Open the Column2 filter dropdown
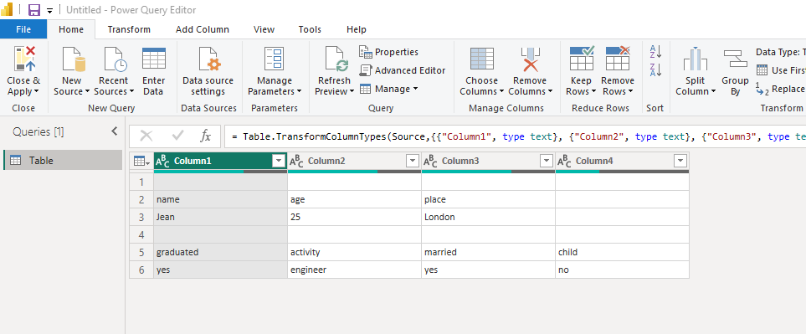Viewport: 806px width, 334px height. [x=413, y=161]
